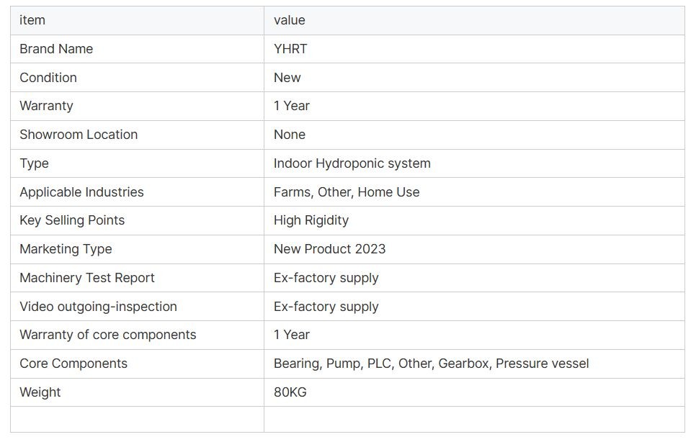Viewport: 696px width, 442px height.
Task: Click the Video outgoing-inspection label
Action: tap(98, 307)
